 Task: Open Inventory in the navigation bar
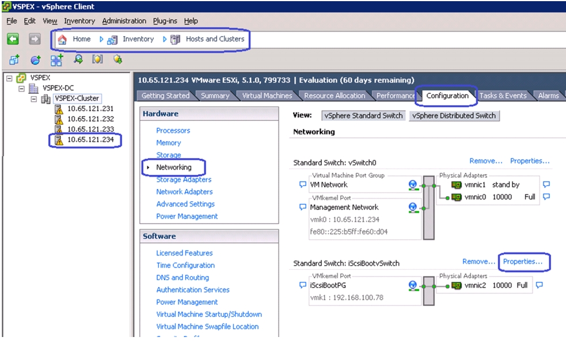coord(138,39)
